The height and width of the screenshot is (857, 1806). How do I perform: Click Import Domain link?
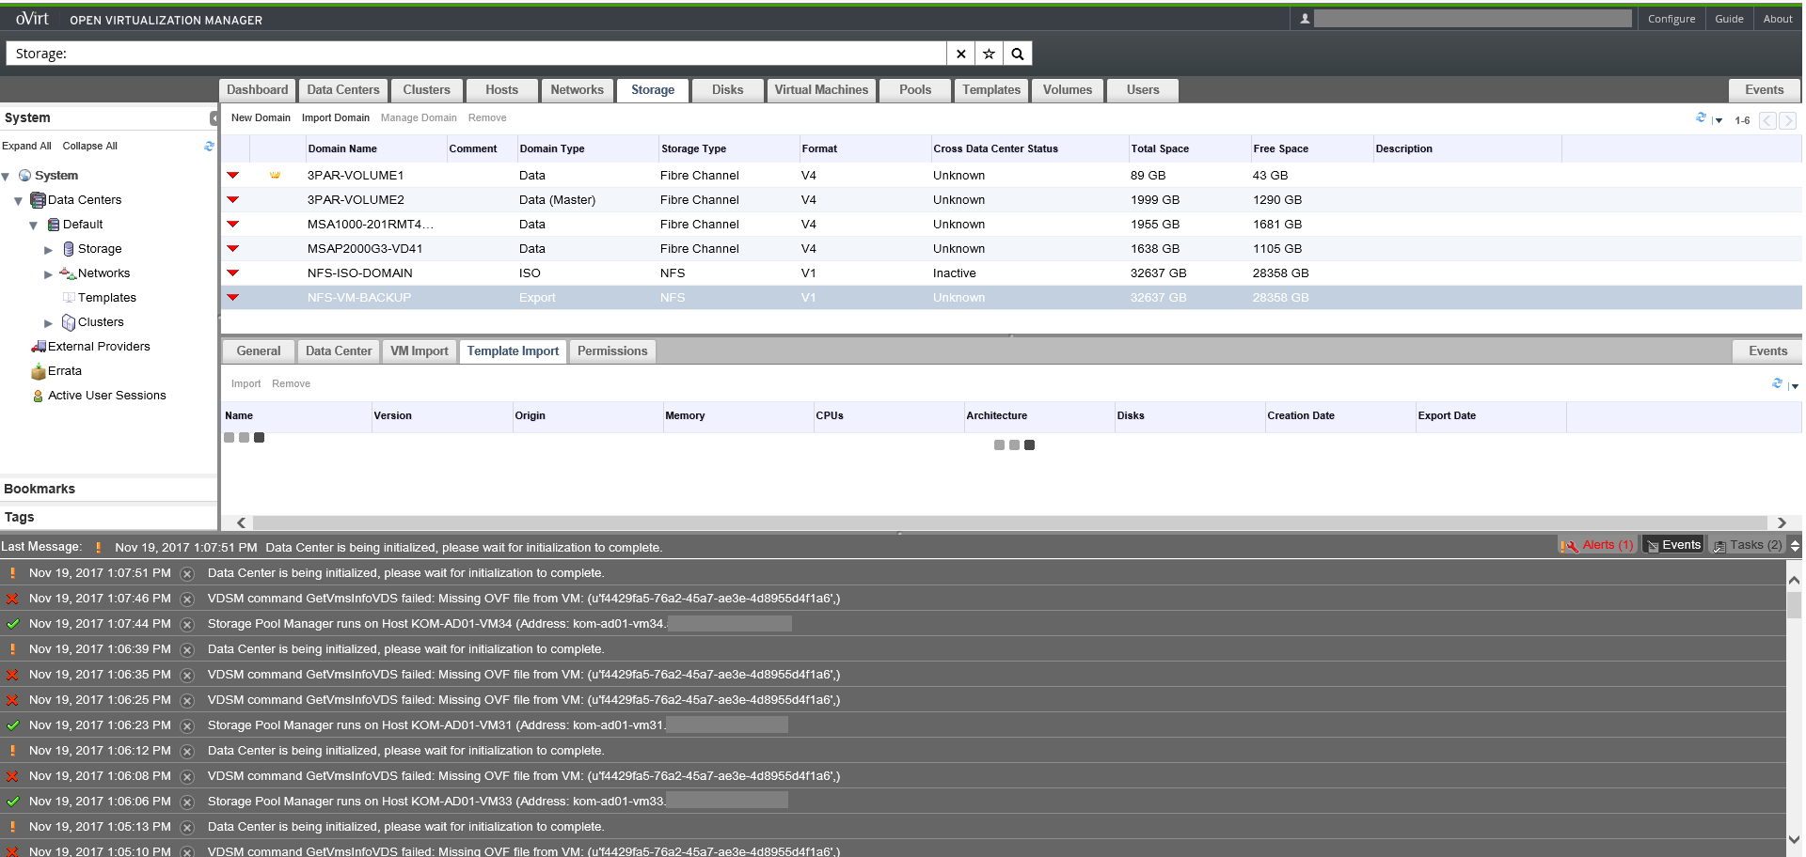coord(335,118)
